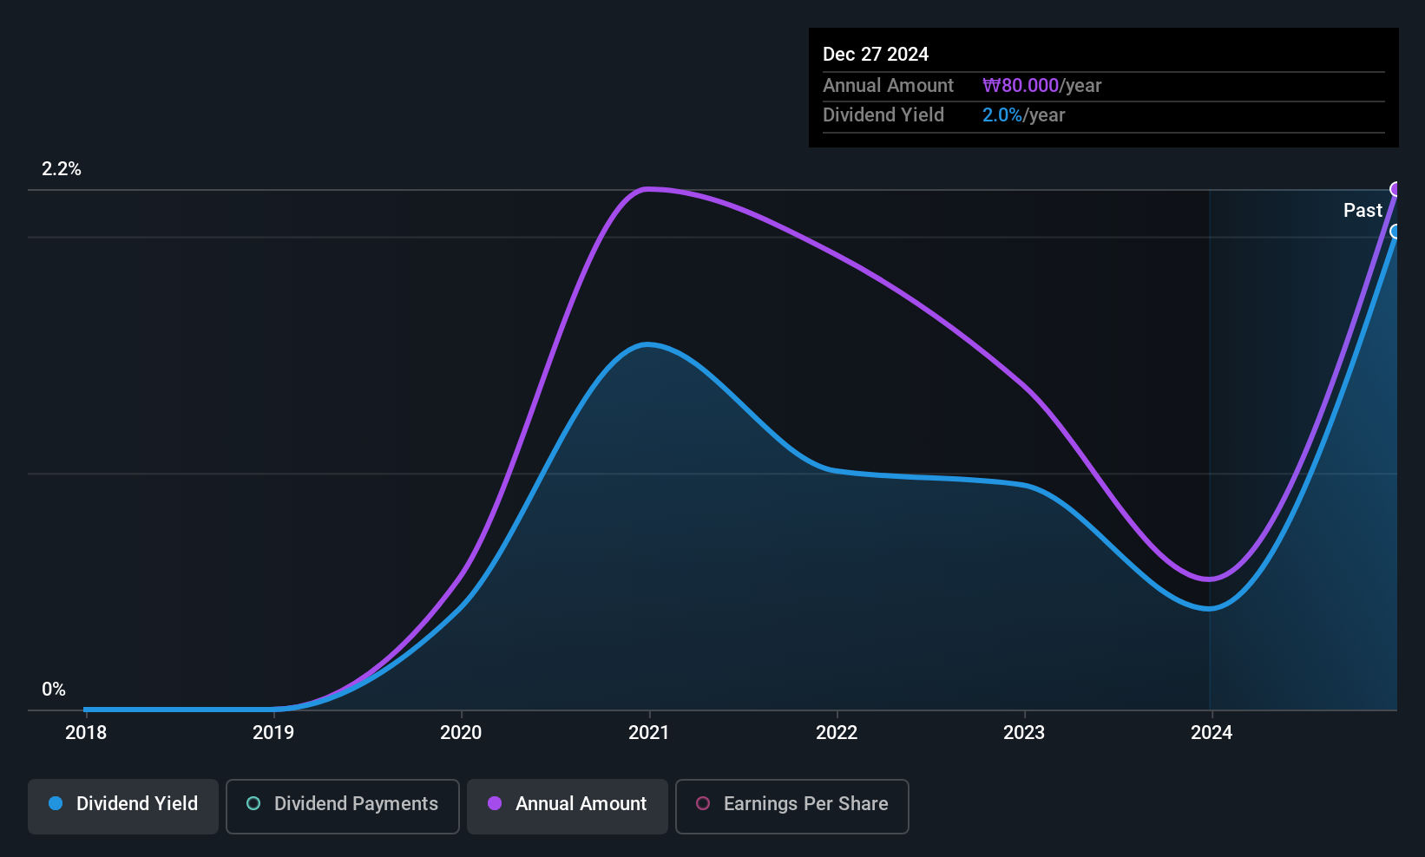Viewport: 1425px width, 857px height.
Task: Click the 2.2% y-axis label
Action: 62,169
